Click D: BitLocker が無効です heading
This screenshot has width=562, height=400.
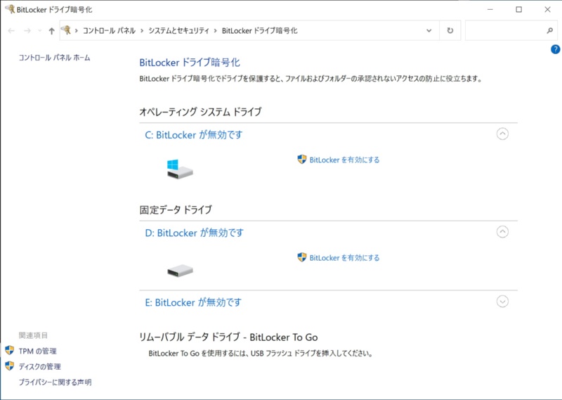pyautogui.click(x=195, y=233)
